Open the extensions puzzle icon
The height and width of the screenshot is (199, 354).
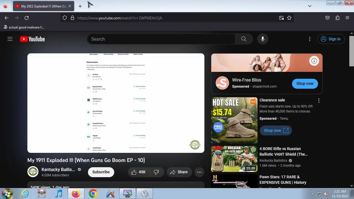(337, 18)
